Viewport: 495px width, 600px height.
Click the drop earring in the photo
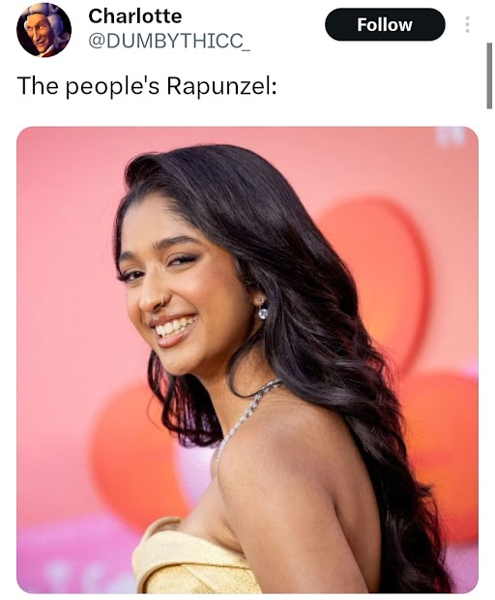(x=261, y=309)
